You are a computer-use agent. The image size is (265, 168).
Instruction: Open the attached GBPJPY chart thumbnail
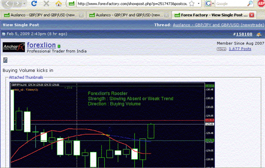(x=112, y=125)
